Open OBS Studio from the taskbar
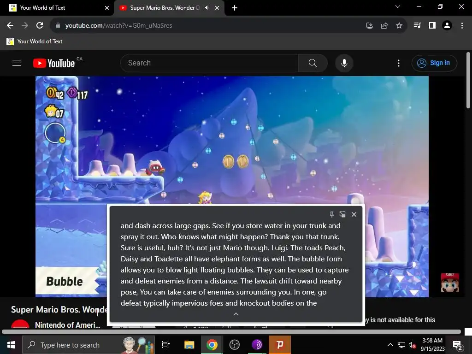Screen dimensions: 472x354 [235, 345]
